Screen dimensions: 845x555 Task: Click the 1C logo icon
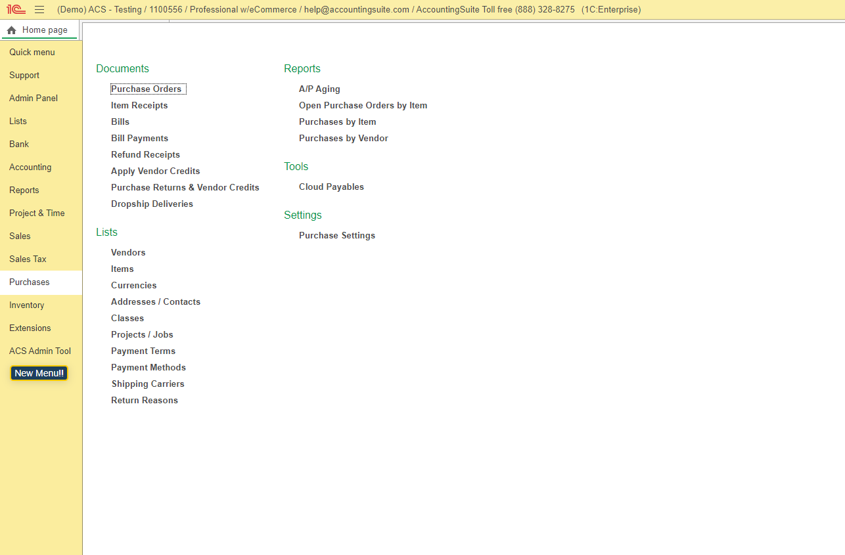[16, 10]
